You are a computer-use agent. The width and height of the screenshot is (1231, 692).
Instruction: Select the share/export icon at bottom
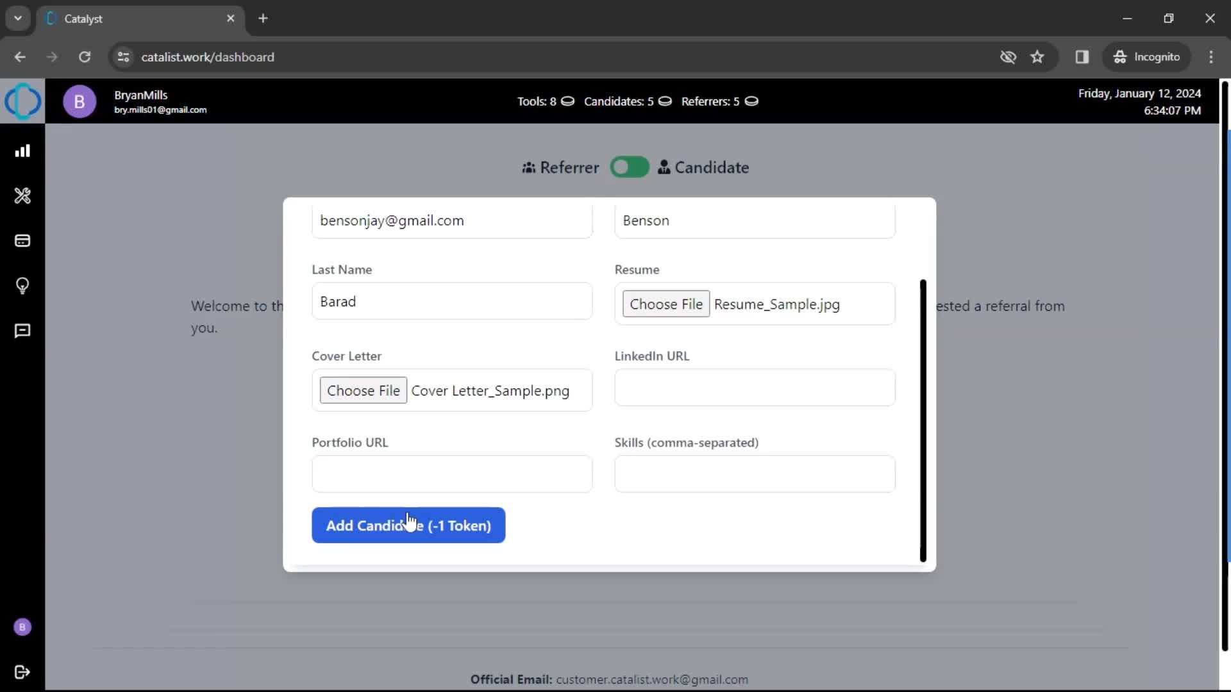click(22, 671)
